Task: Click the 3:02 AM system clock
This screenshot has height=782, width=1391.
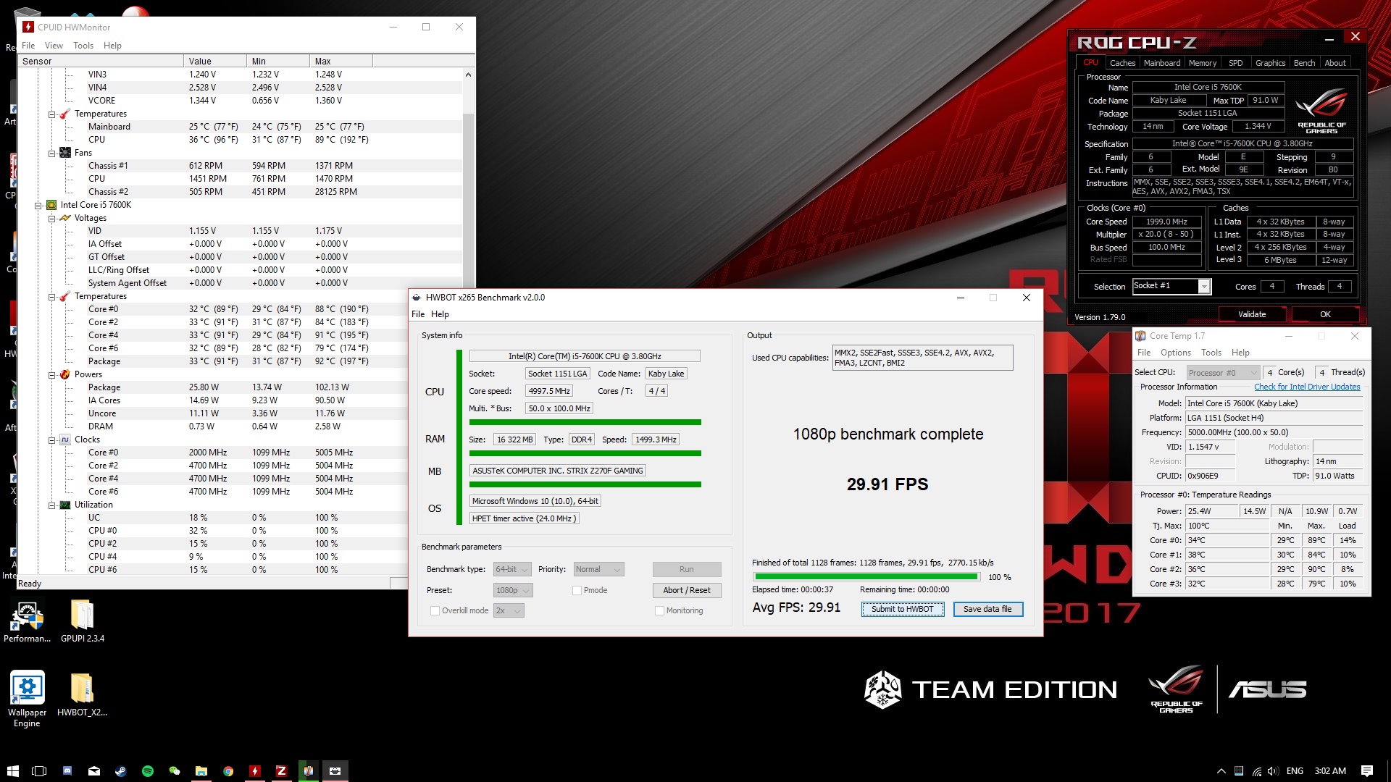Action: tap(1330, 771)
